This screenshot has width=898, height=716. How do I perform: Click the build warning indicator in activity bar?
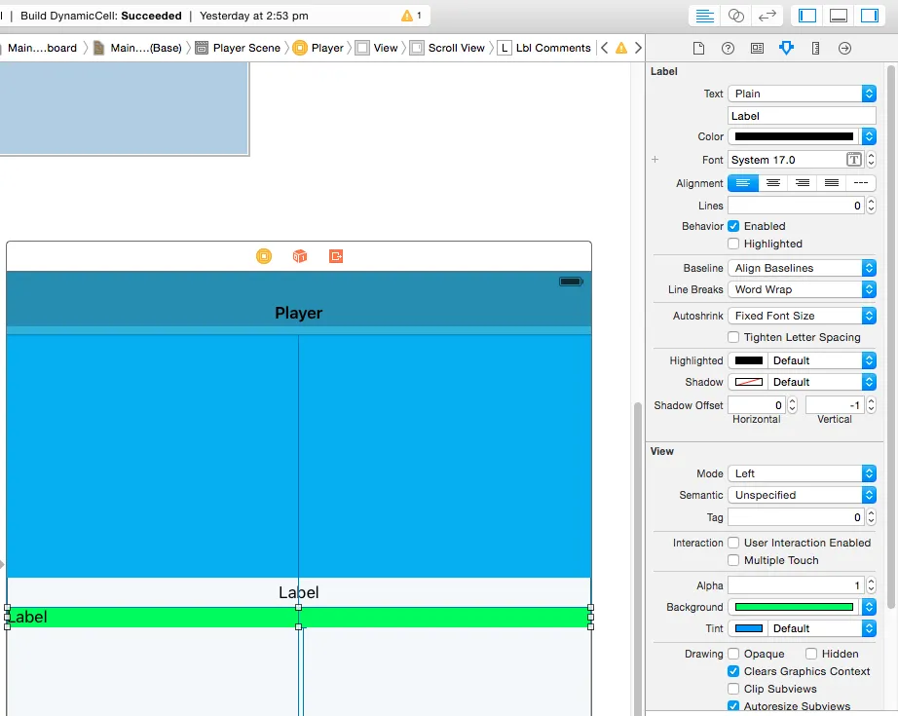pyautogui.click(x=411, y=16)
